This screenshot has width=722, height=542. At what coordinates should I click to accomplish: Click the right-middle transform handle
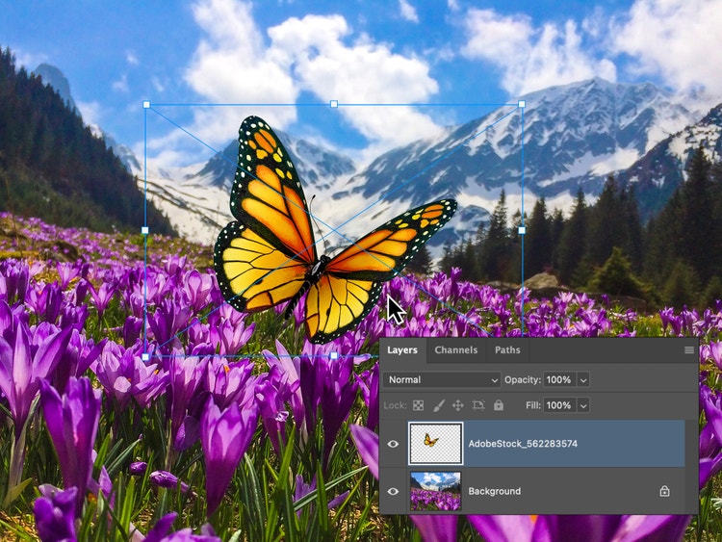coord(522,230)
